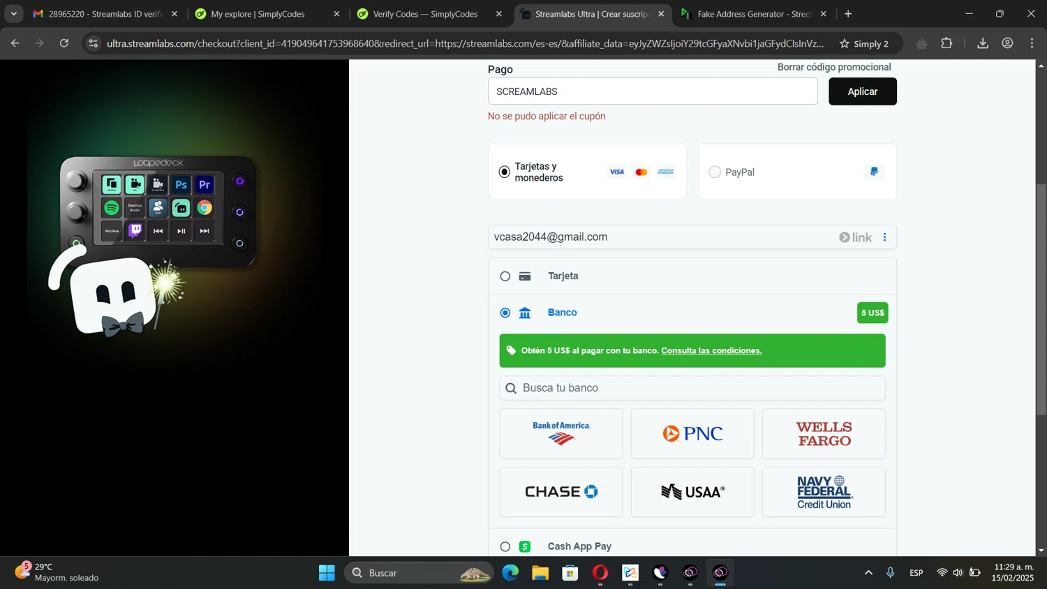Screen dimensions: 1047x589
Task: Select the Chase bank tile
Action: coord(561,492)
